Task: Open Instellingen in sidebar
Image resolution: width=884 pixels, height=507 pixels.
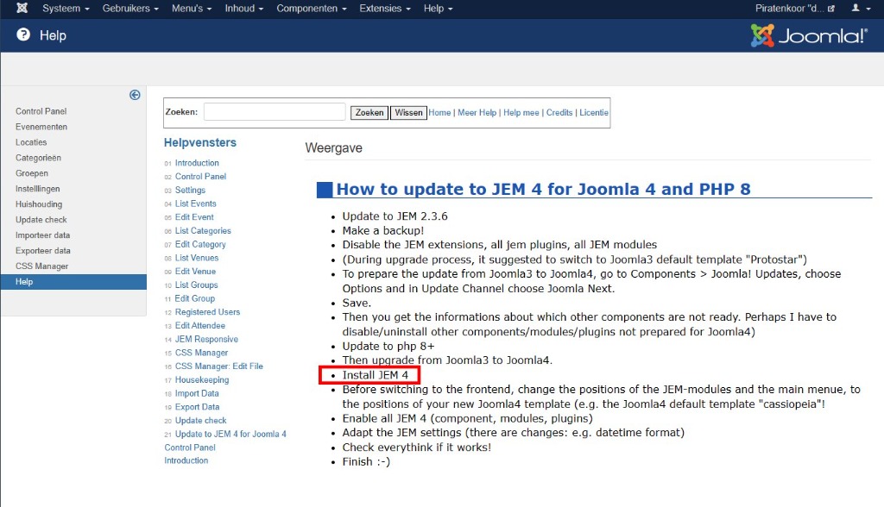Action: tap(38, 189)
